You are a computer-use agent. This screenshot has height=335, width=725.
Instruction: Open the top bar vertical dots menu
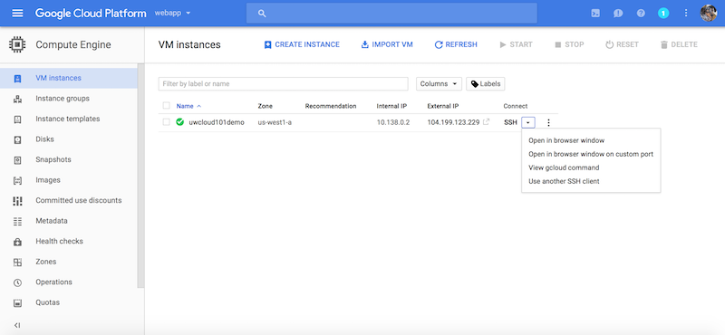click(x=686, y=14)
